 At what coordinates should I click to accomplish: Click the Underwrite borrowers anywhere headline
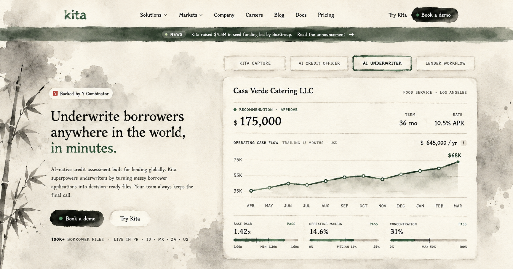[x=118, y=132]
